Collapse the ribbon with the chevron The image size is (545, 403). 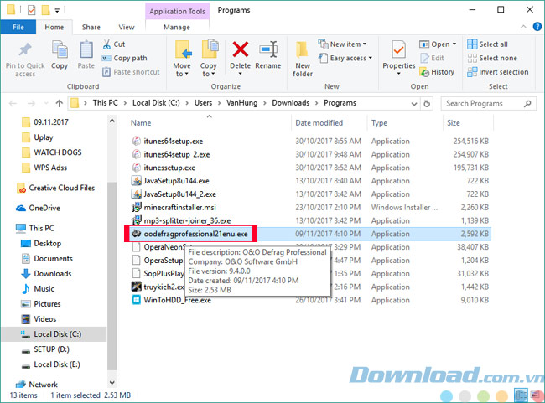[523, 27]
